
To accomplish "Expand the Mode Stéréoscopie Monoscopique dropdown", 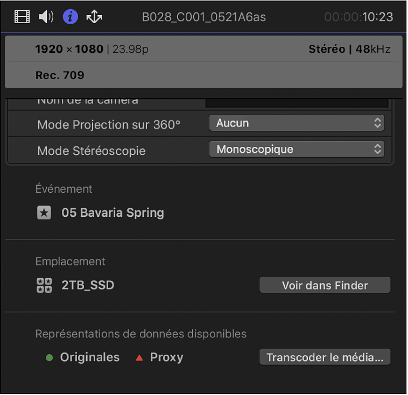I will point(297,150).
